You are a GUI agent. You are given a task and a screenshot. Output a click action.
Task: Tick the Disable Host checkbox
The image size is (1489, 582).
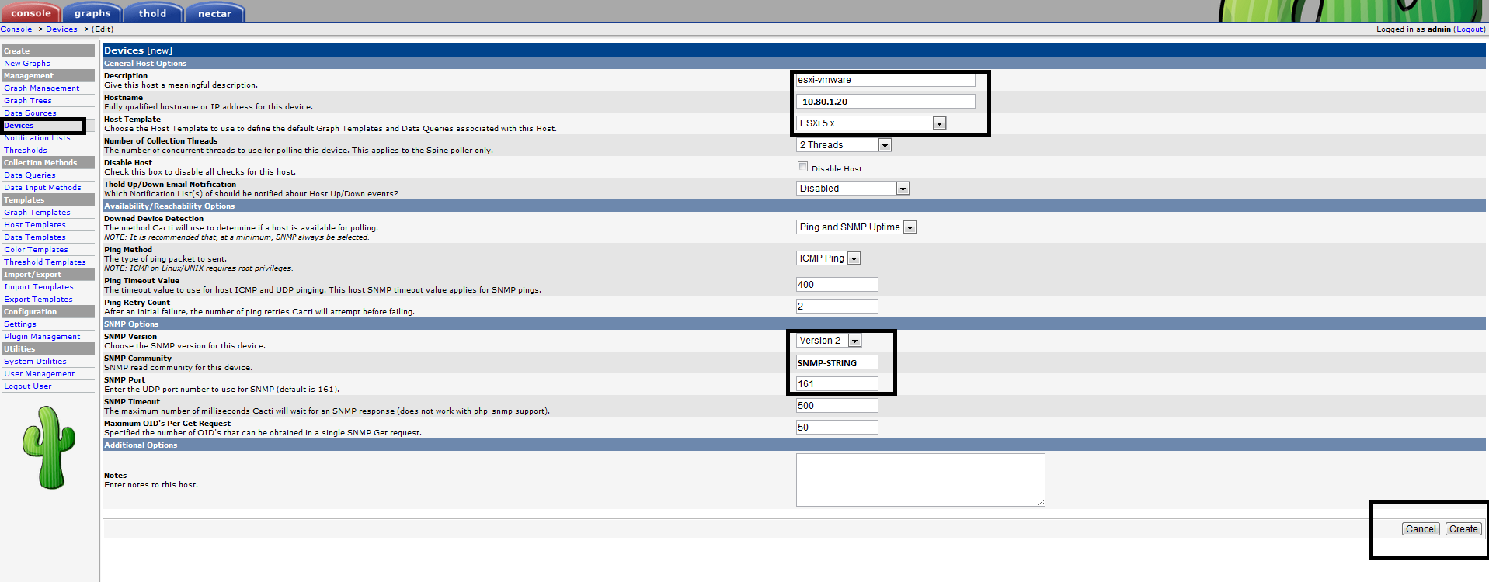pyautogui.click(x=803, y=167)
